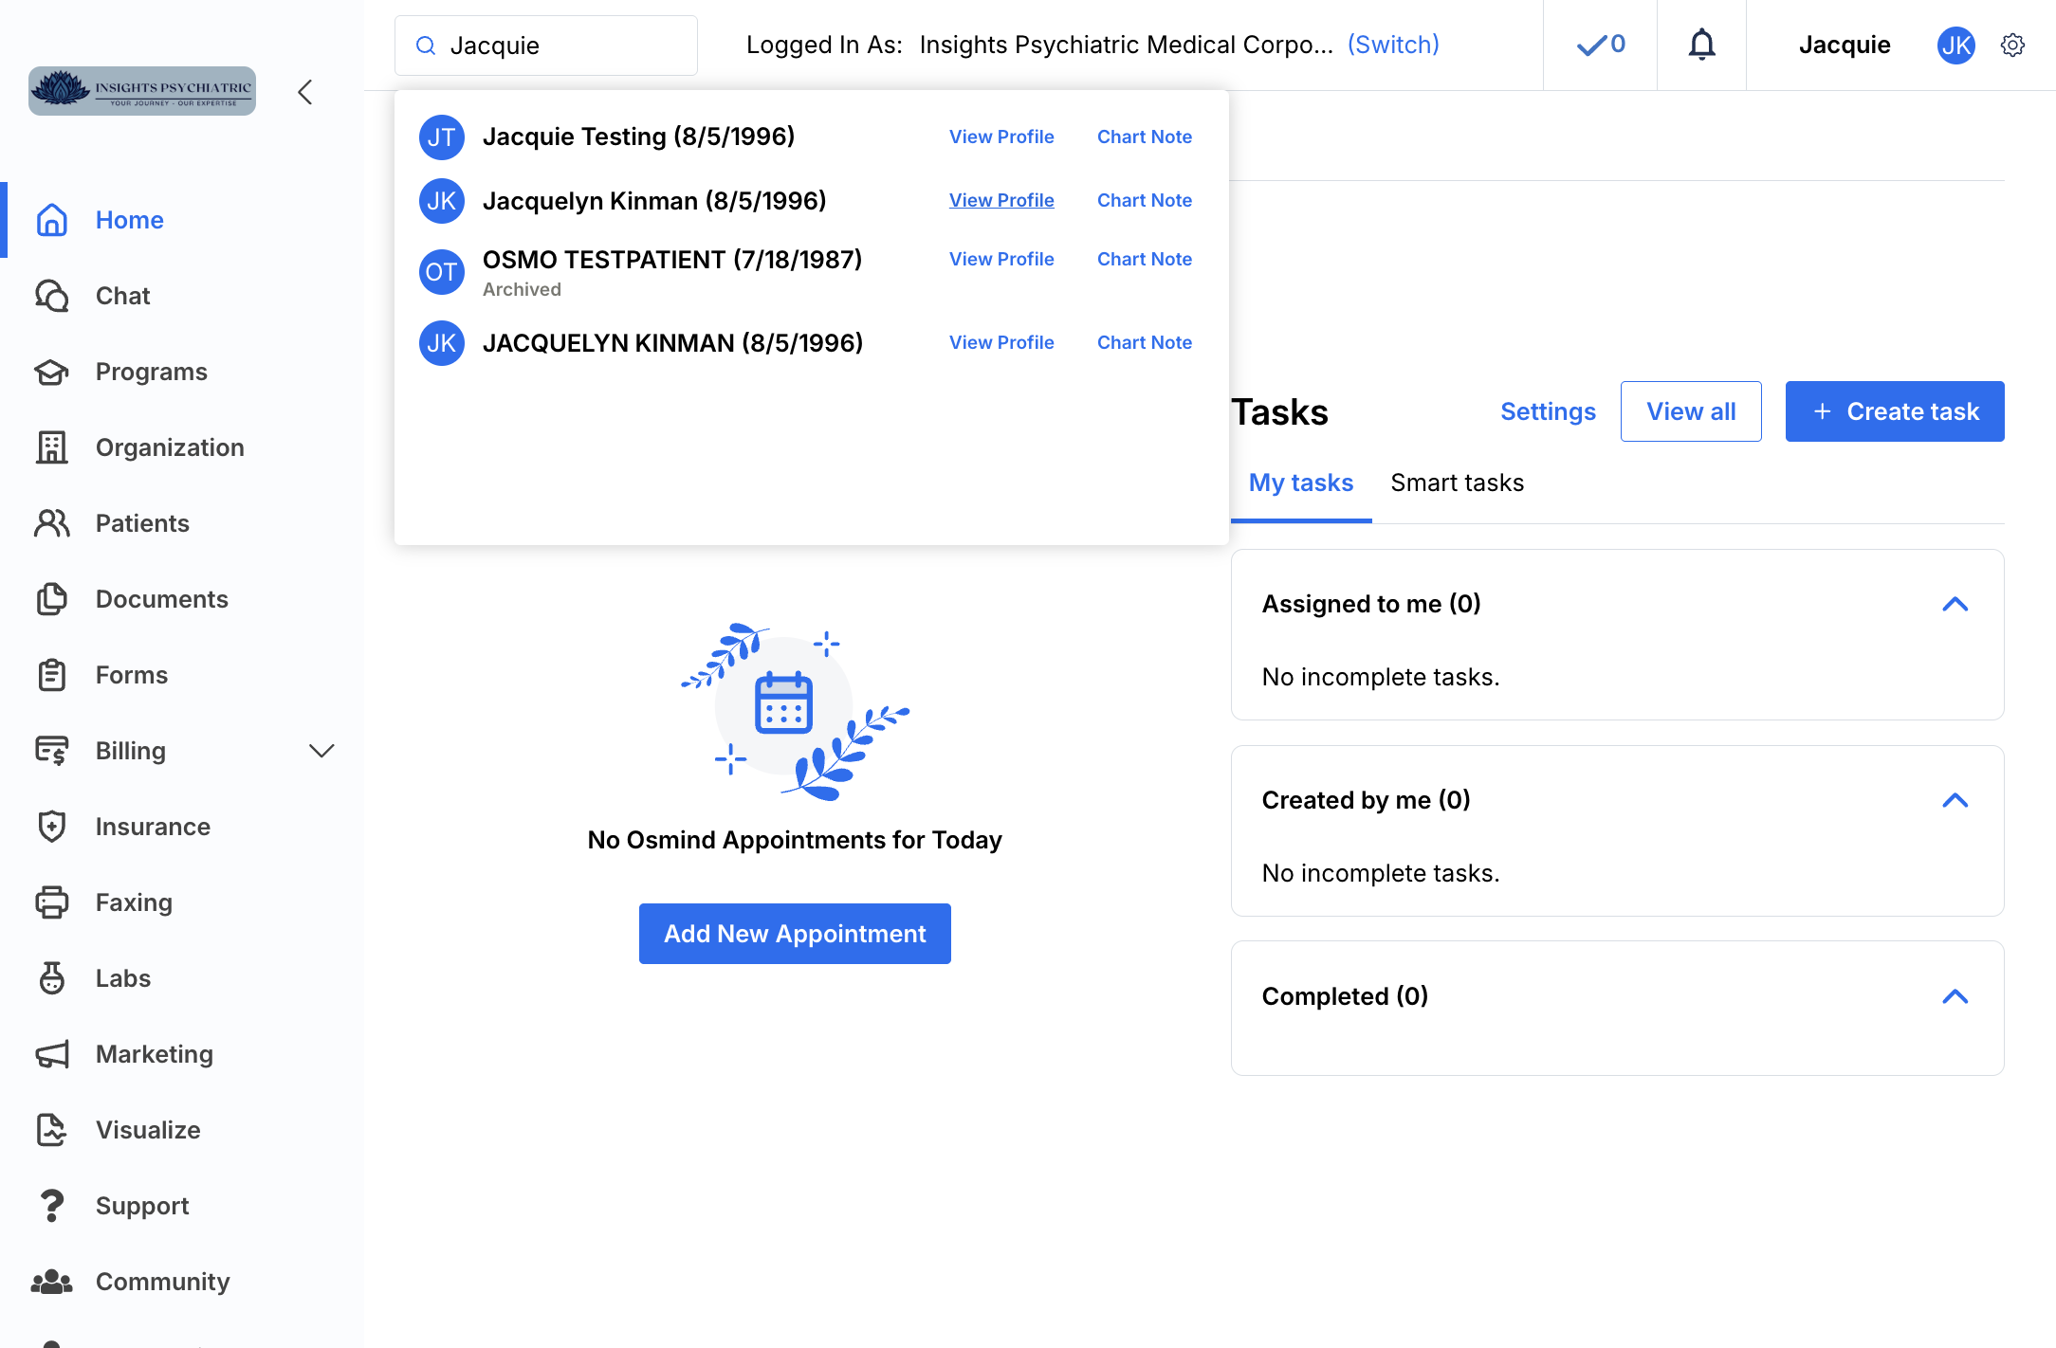Click the Programs graduation cap icon
Screen dimensions: 2056x1348
coord(51,372)
